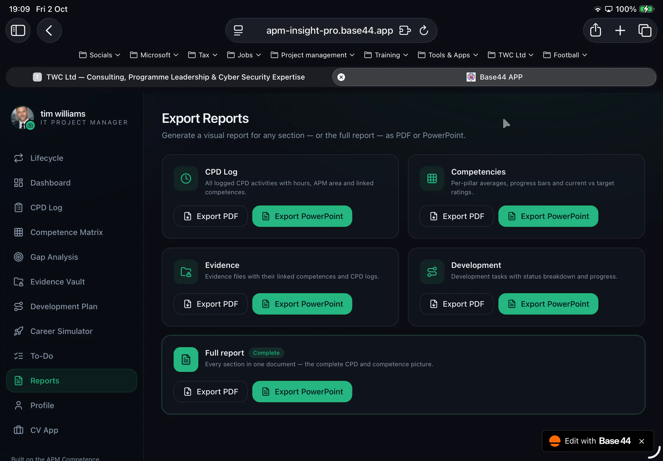Expand the Socials bookmarks folder
The width and height of the screenshot is (663, 461).
(99, 55)
